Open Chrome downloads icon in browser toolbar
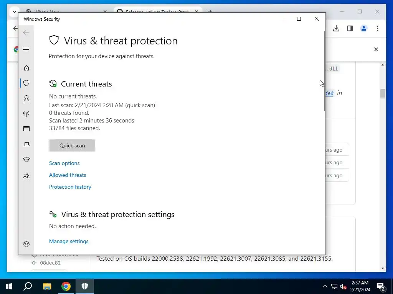 point(336,28)
